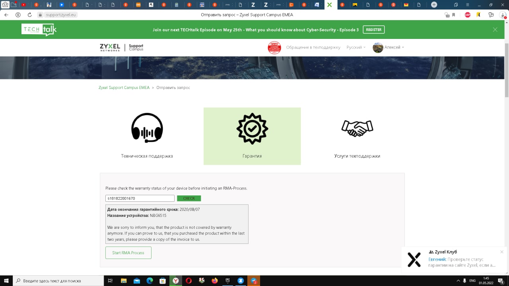Click the lock icon next to support.zyxel.eu
509x286 pixels.
point(40,15)
